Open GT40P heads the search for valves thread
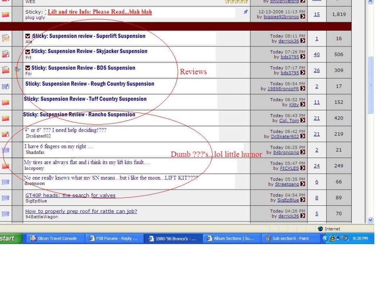This screenshot has height=291, width=388. [x=70, y=195]
